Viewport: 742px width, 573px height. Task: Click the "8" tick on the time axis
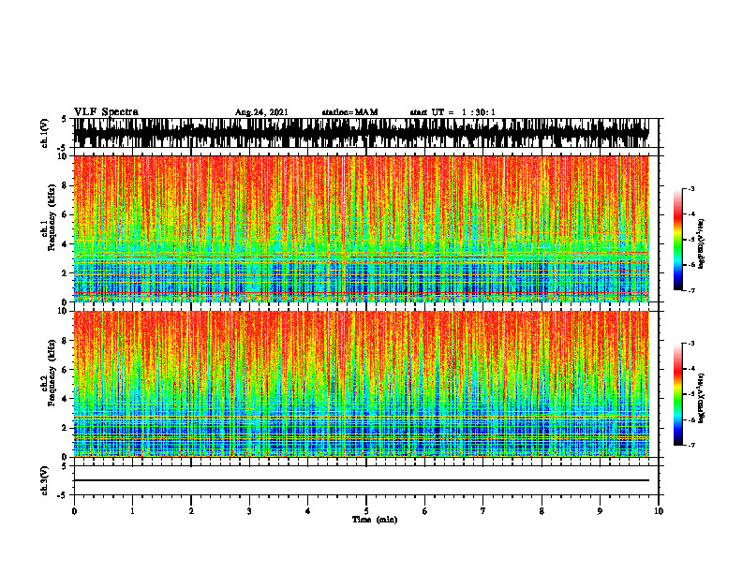click(x=542, y=511)
